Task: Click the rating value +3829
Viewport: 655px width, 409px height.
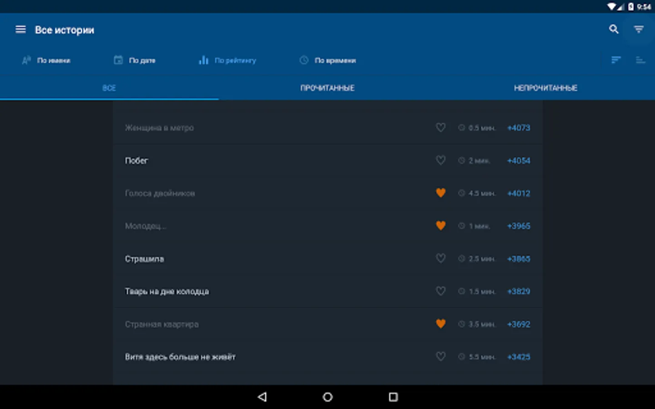Action: coord(519,292)
